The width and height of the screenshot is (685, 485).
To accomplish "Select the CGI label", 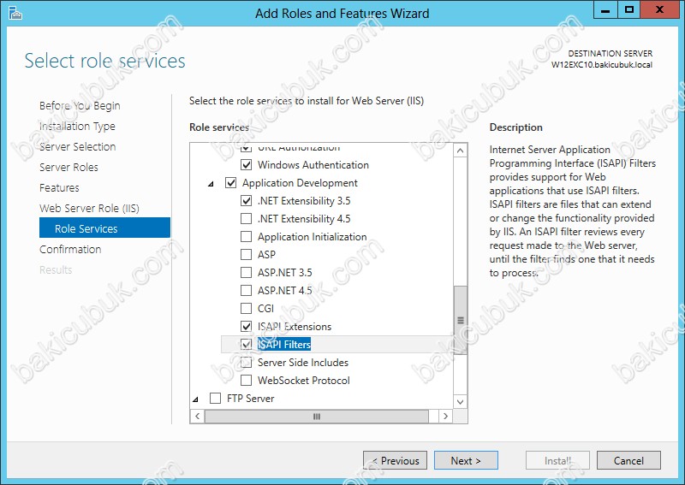I will click(x=265, y=309).
